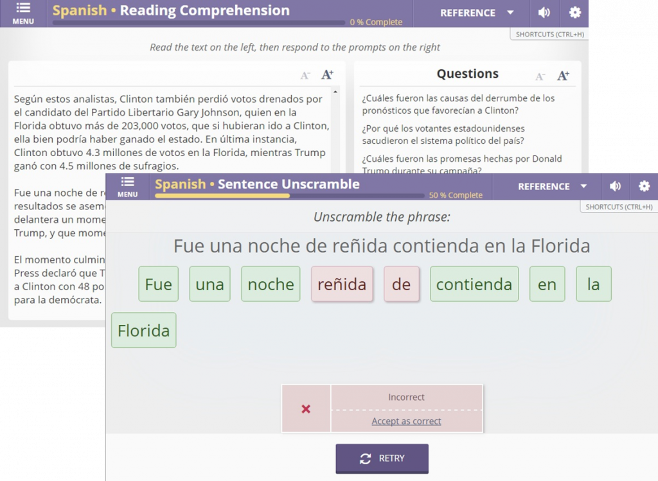Increase font size in Questions panel

click(x=563, y=76)
